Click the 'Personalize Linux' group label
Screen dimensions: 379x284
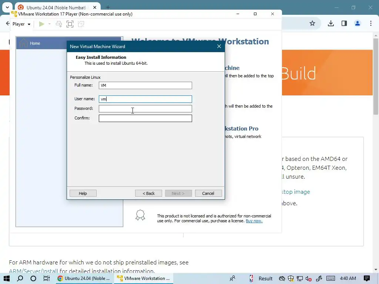[85, 77]
